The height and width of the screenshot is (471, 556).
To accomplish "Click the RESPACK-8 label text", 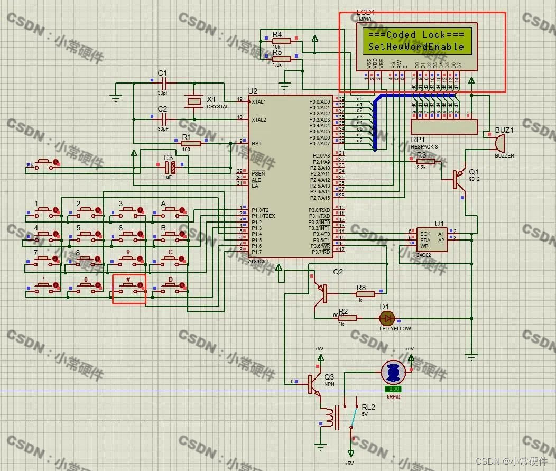I will 424,147.
